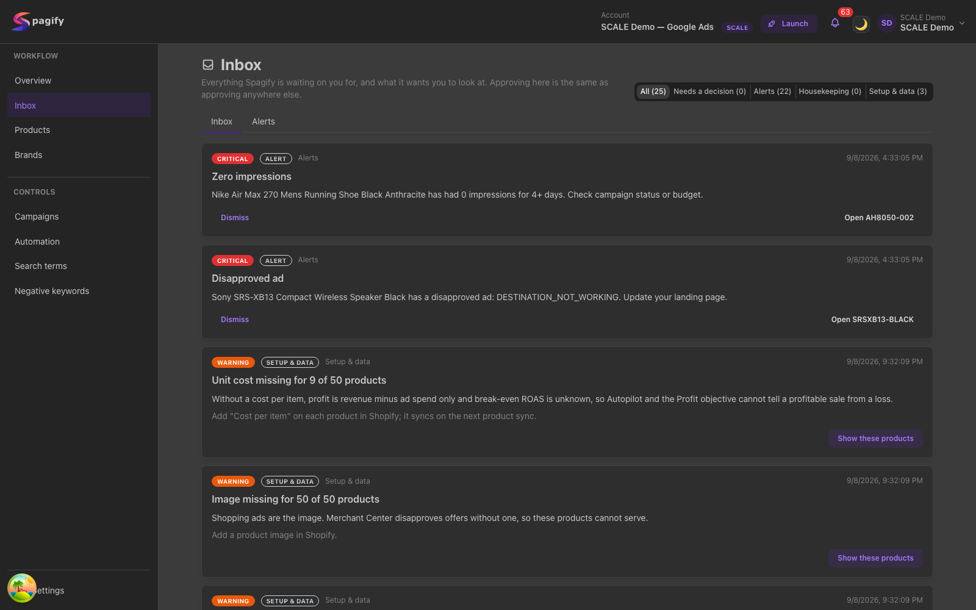Screen dimensions: 976x610
Task: Click 'Add a product image in Shopify.' hint
Action: coord(274,535)
